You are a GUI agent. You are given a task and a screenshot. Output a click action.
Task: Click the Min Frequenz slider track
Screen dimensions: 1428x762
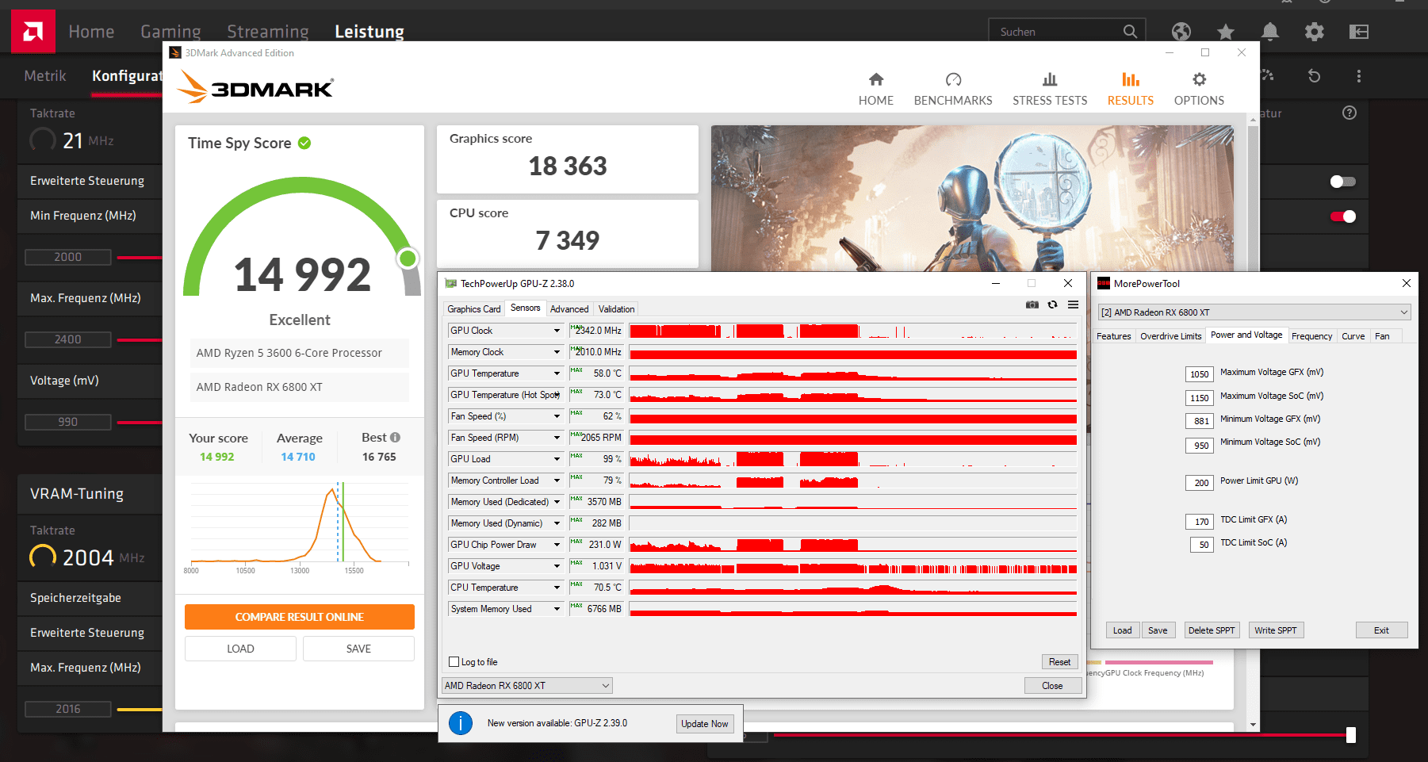click(x=140, y=257)
